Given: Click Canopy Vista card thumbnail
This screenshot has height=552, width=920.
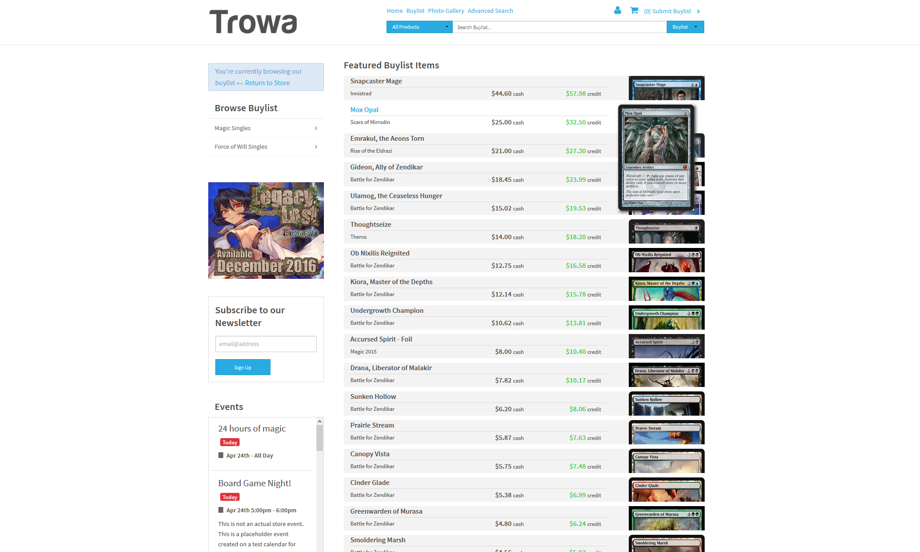Looking at the screenshot, I should click(666, 461).
